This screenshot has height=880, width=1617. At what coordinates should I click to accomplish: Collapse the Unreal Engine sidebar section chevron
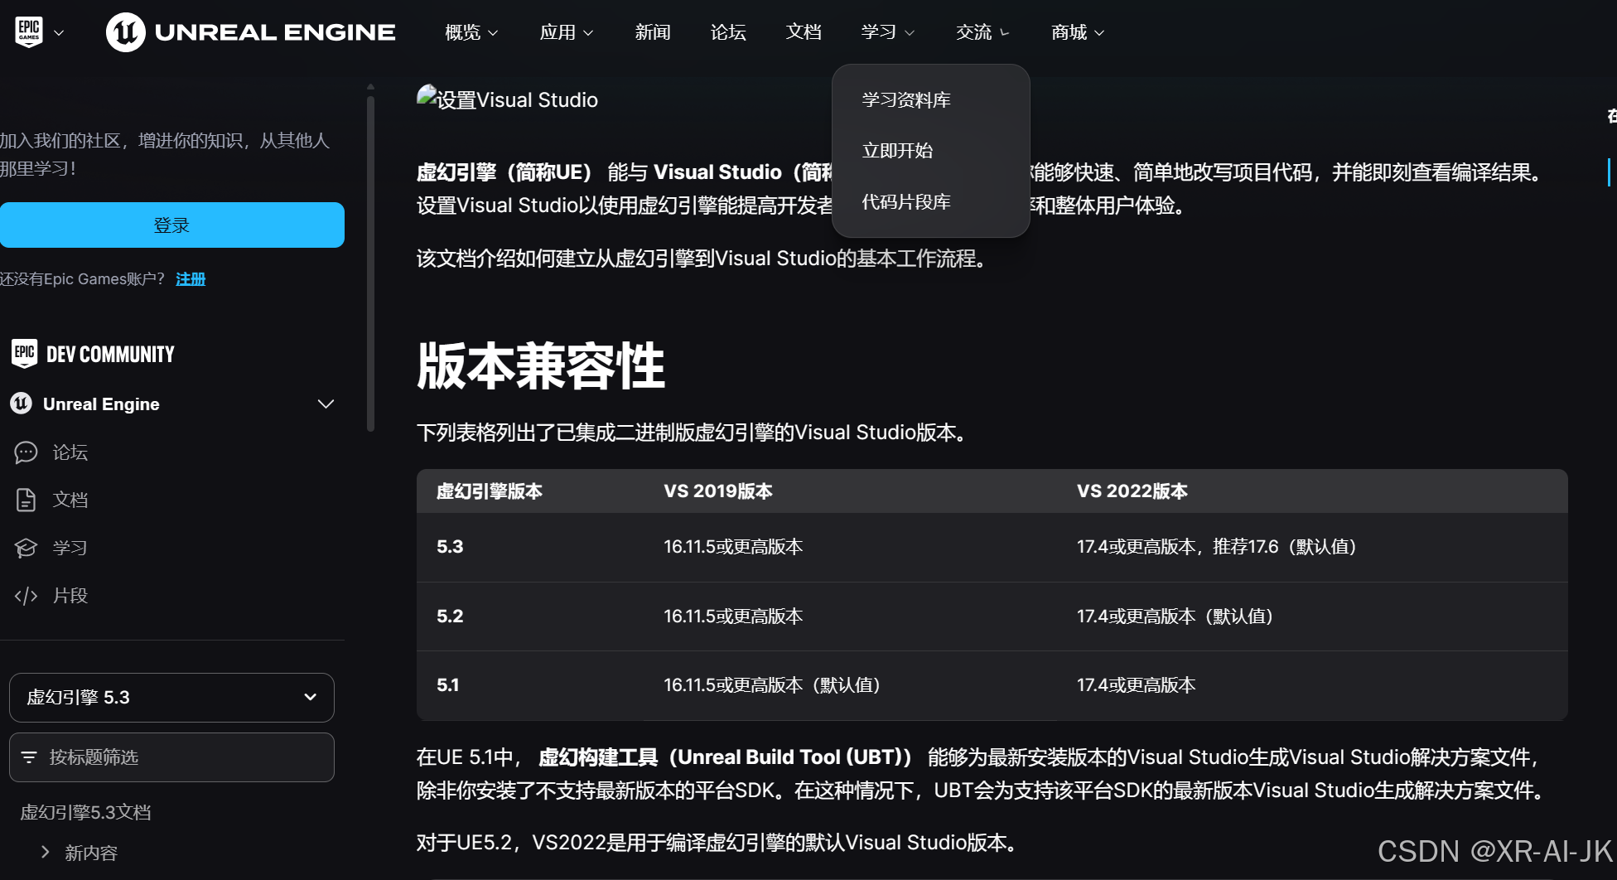click(x=326, y=404)
